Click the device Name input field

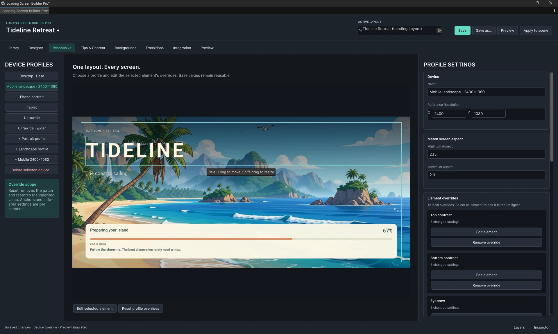coord(486,92)
